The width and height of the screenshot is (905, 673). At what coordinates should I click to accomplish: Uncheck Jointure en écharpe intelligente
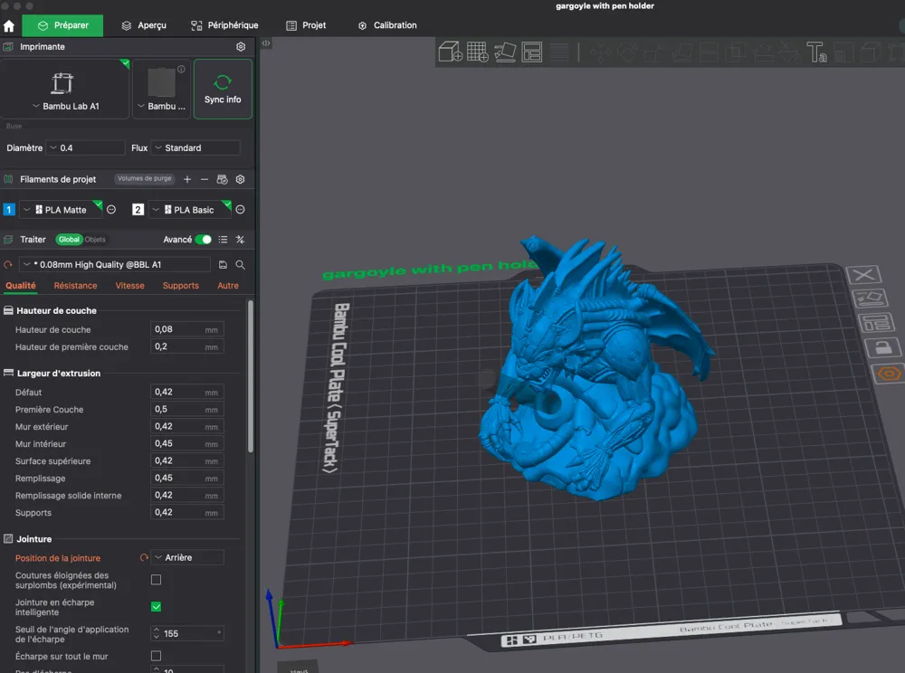(156, 607)
